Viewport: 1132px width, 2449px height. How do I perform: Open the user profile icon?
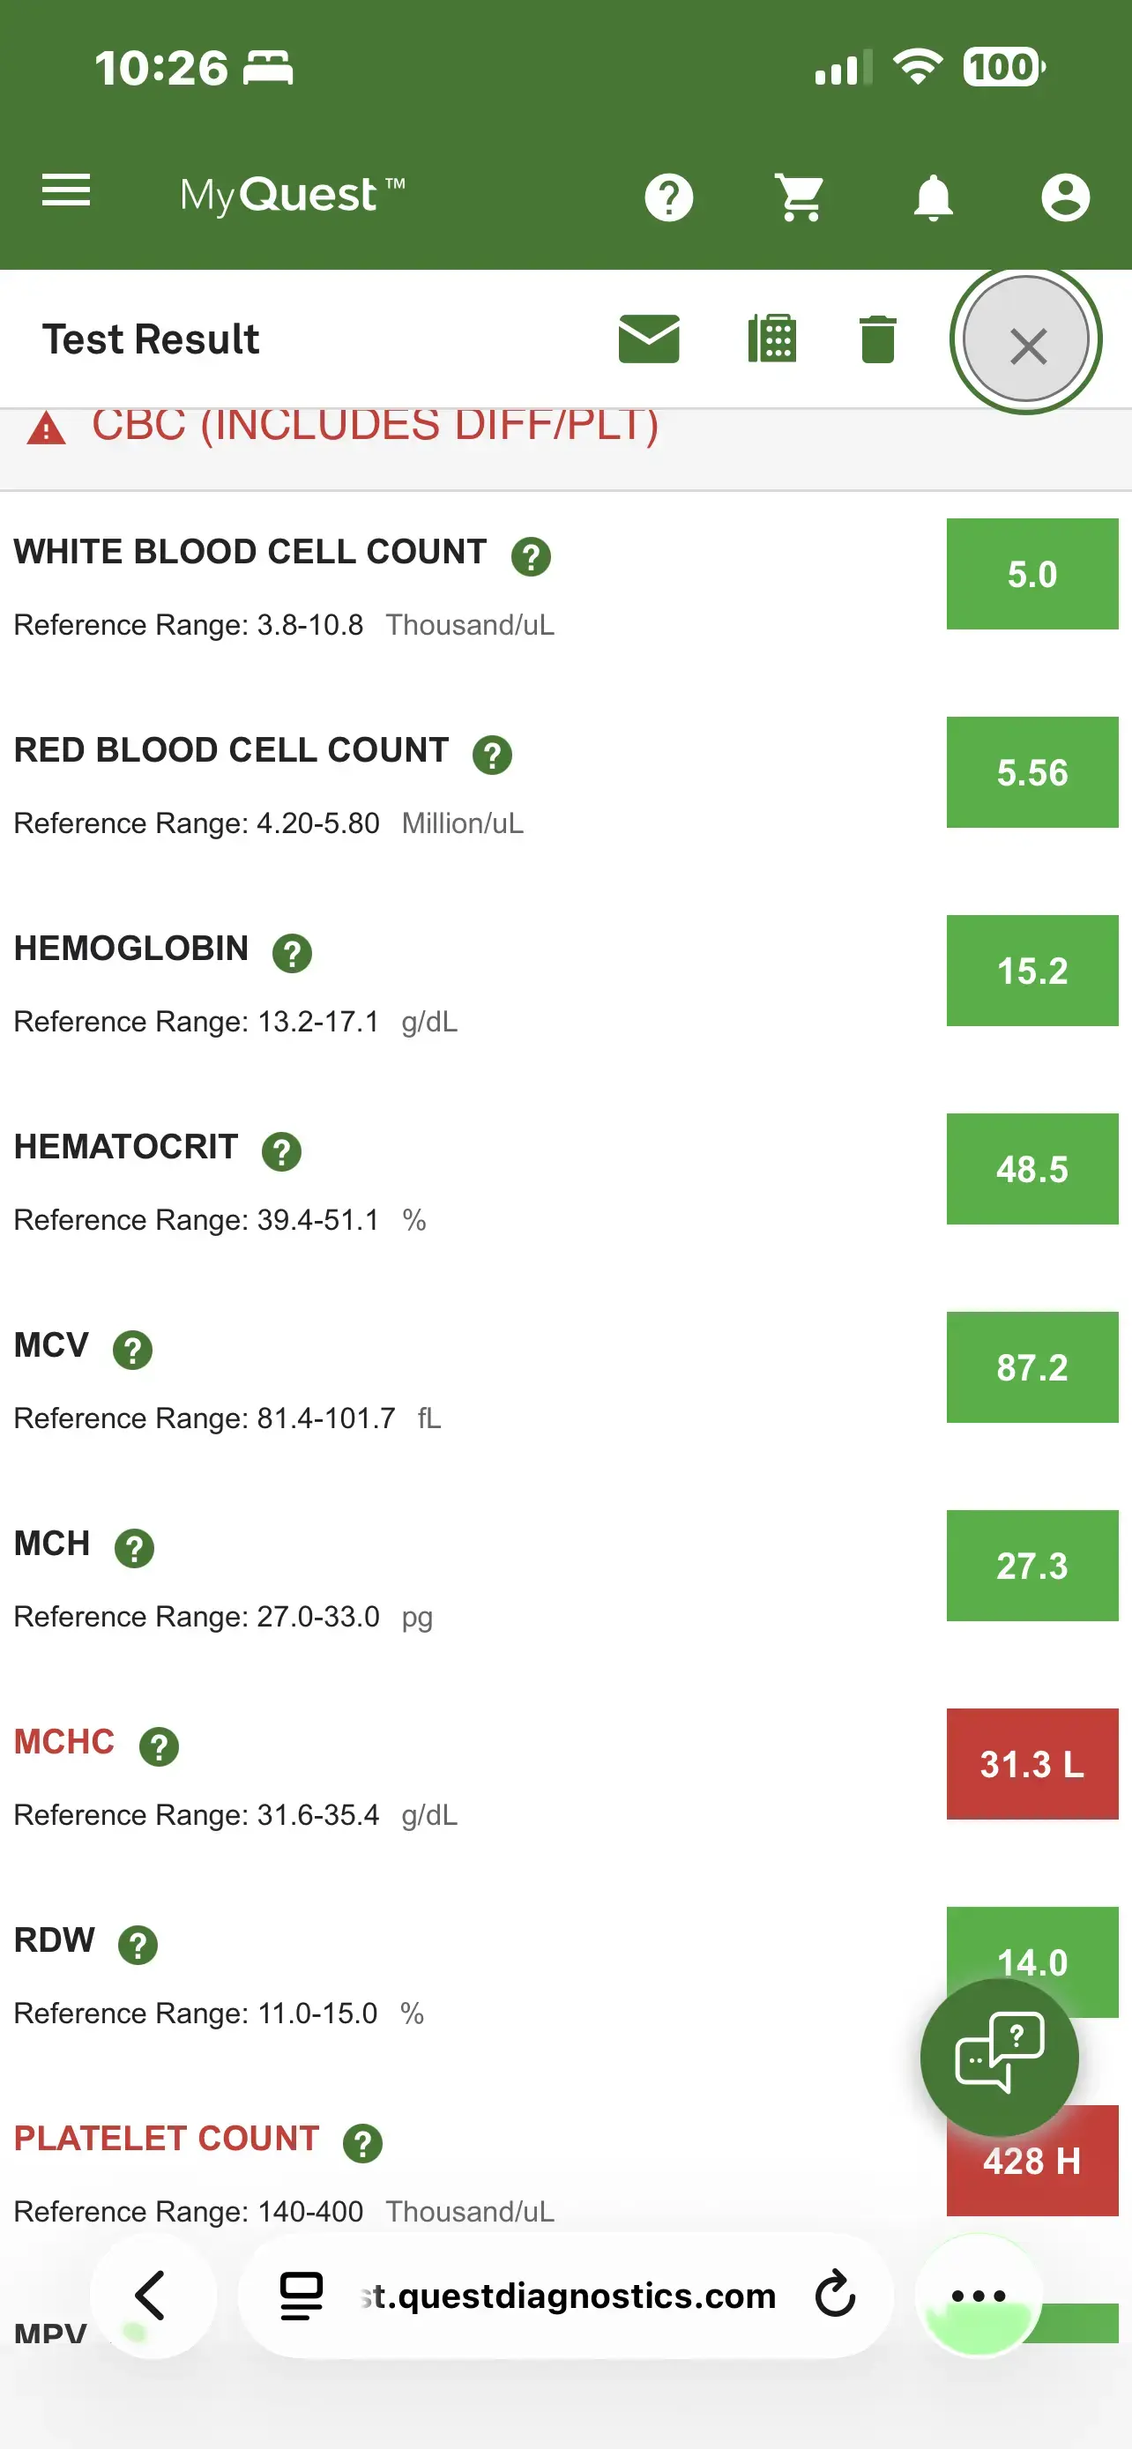[x=1064, y=197]
